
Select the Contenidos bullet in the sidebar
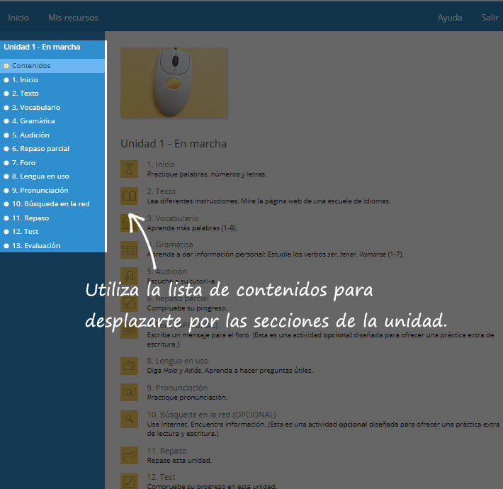[x=6, y=66]
